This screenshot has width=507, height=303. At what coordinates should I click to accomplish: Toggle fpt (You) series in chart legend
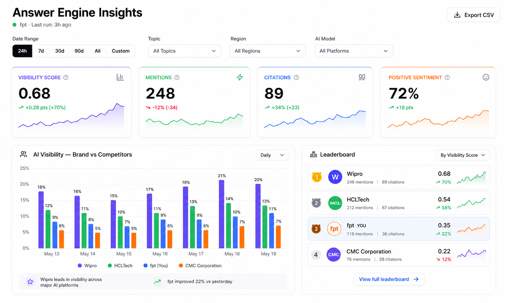(156, 266)
